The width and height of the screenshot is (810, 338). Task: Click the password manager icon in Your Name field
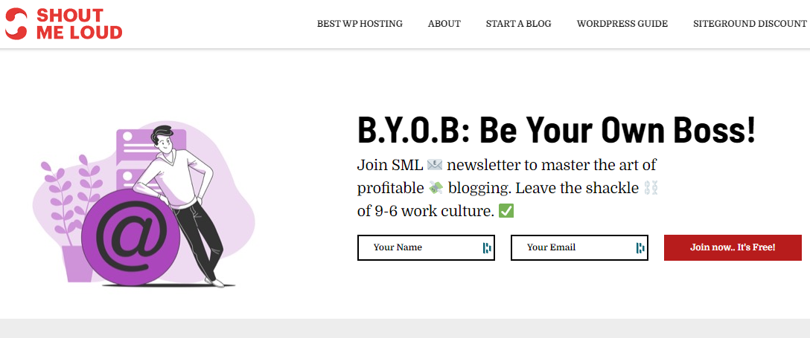[487, 248]
